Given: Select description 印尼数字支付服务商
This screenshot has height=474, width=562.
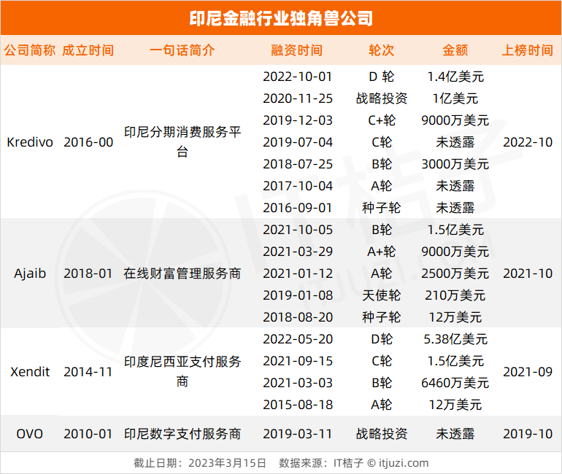Looking at the screenshot, I should pyautogui.click(x=182, y=434).
